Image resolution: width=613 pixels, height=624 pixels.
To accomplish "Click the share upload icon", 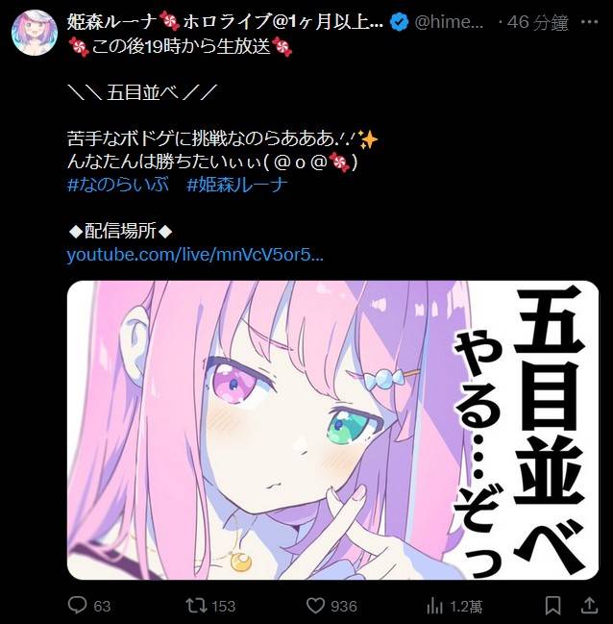I will tap(590, 606).
